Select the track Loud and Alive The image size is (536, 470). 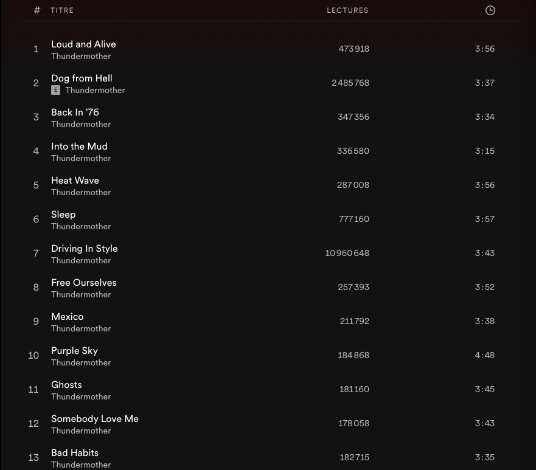point(83,44)
